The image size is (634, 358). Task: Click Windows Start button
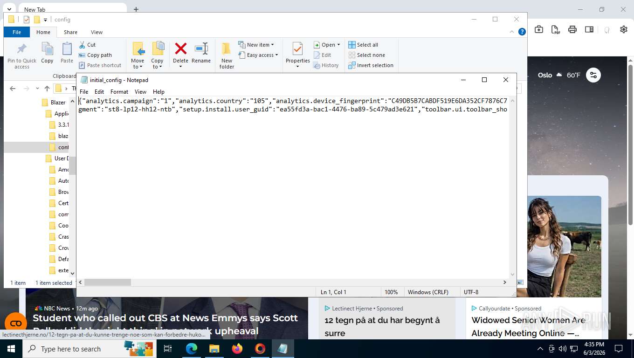(x=11, y=349)
